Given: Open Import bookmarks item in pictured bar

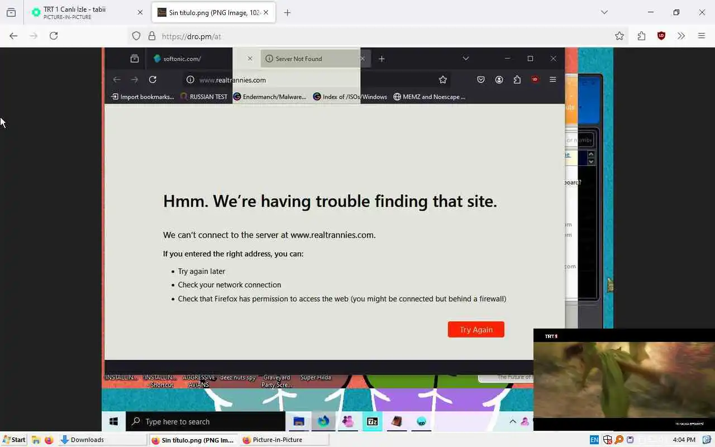Looking at the screenshot, I should click(x=143, y=97).
